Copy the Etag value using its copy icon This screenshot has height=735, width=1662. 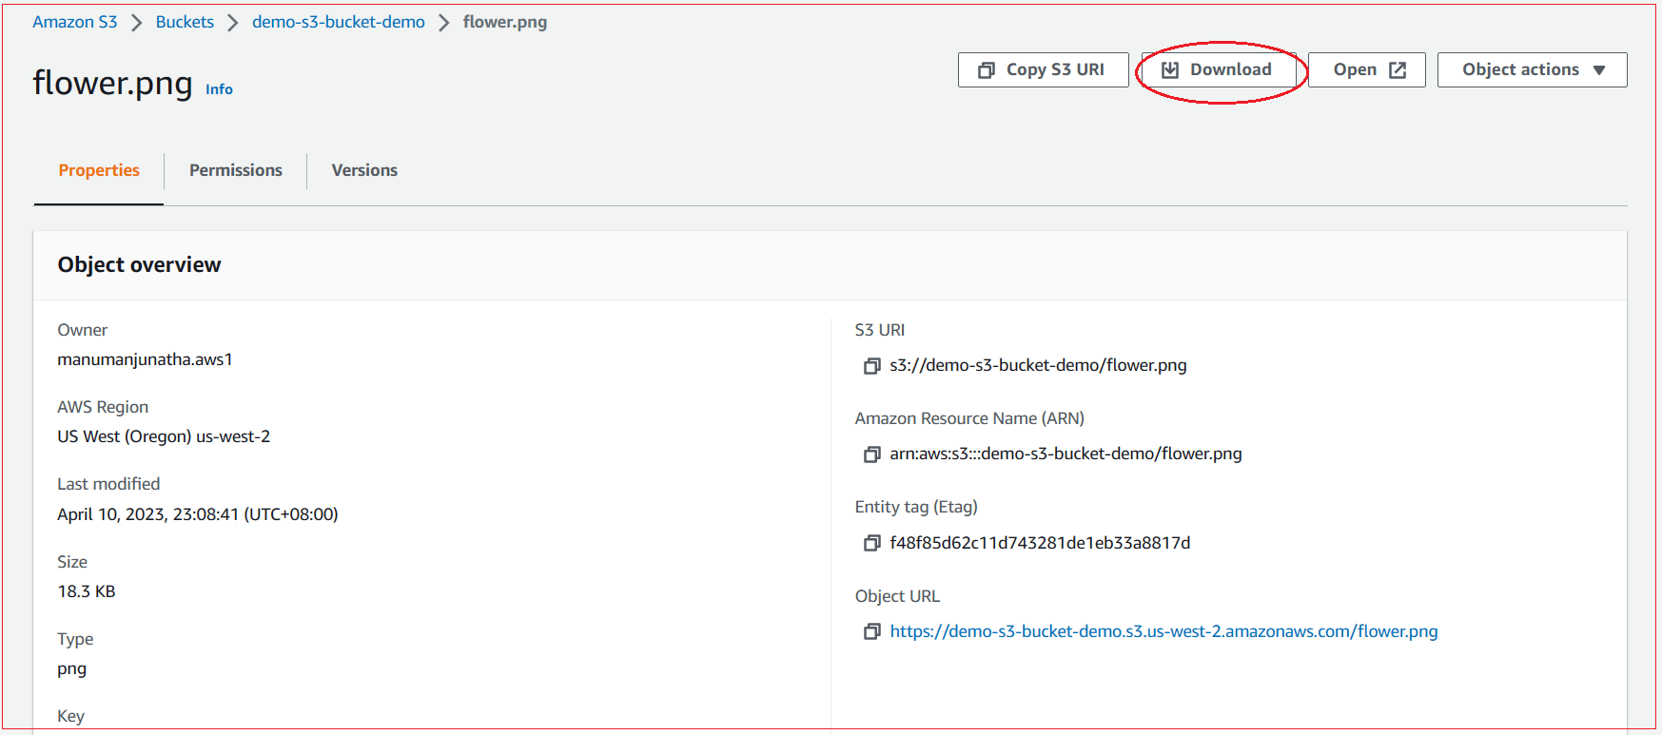click(x=871, y=543)
